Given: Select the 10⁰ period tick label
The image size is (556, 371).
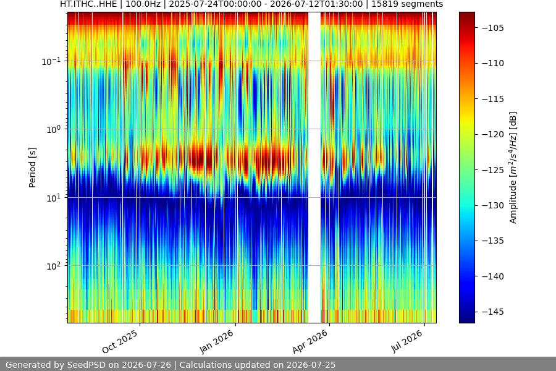Looking at the screenshot, I should point(53,129).
